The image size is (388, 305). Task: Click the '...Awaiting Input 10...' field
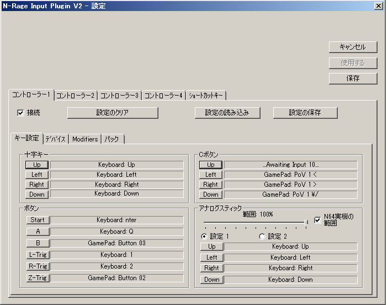pyautogui.click(x=290, y=165)
